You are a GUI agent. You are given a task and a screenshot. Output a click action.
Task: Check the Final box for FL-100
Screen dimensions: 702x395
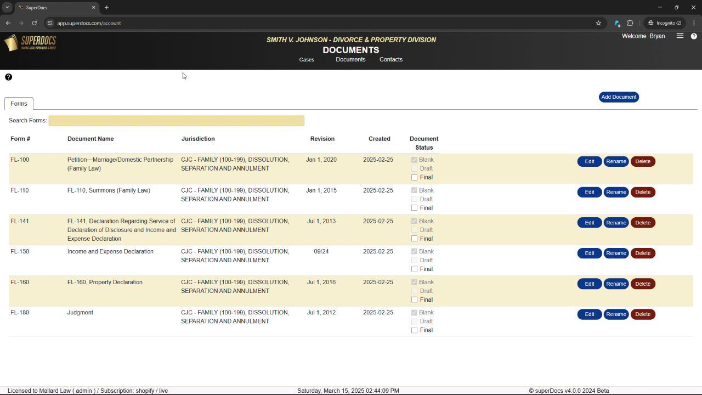click(x=414, y=178)
